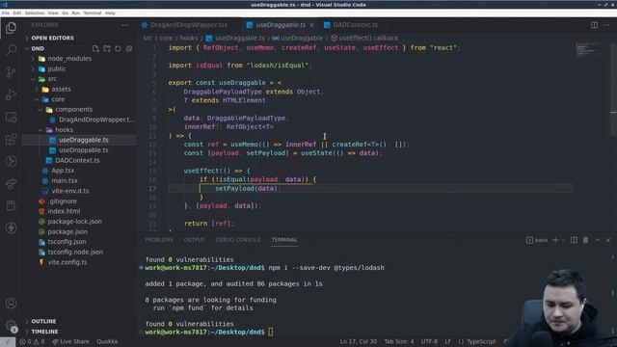Add a new terminal with plus icon

[555, 240]
